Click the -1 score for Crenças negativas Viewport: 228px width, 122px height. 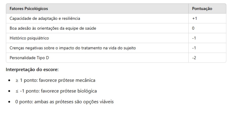click(x=194, y=48)
